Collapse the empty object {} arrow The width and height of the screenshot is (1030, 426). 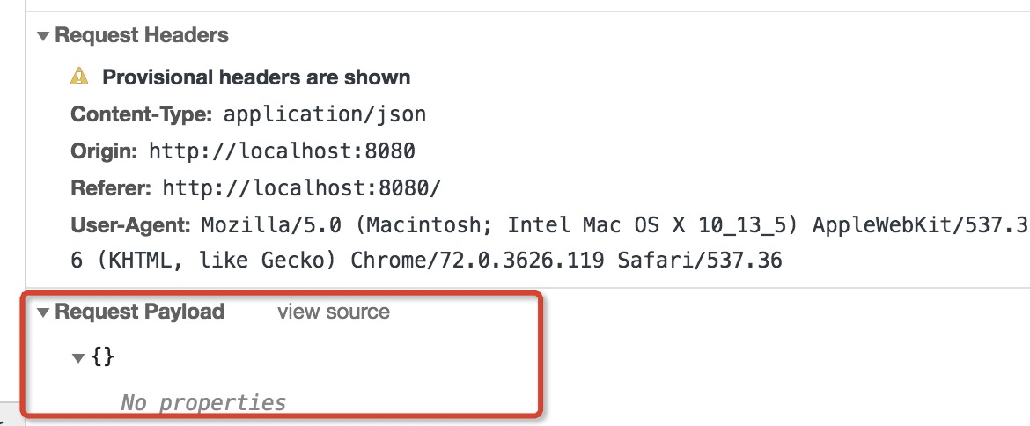tap(78, 358)
